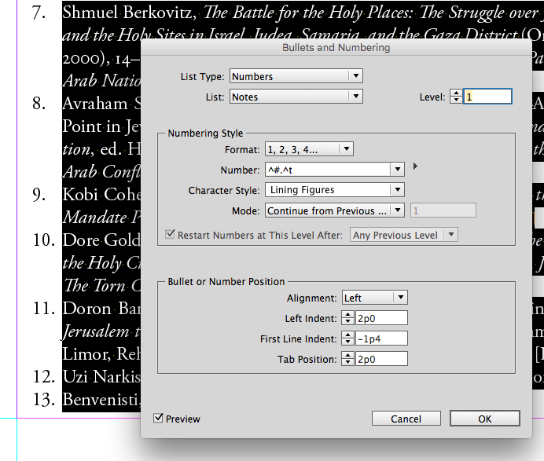The width and height of the screenshot is (544, 461).
Task: Increase First Line Indent with up arrow
Action: [x=347, y=335]
